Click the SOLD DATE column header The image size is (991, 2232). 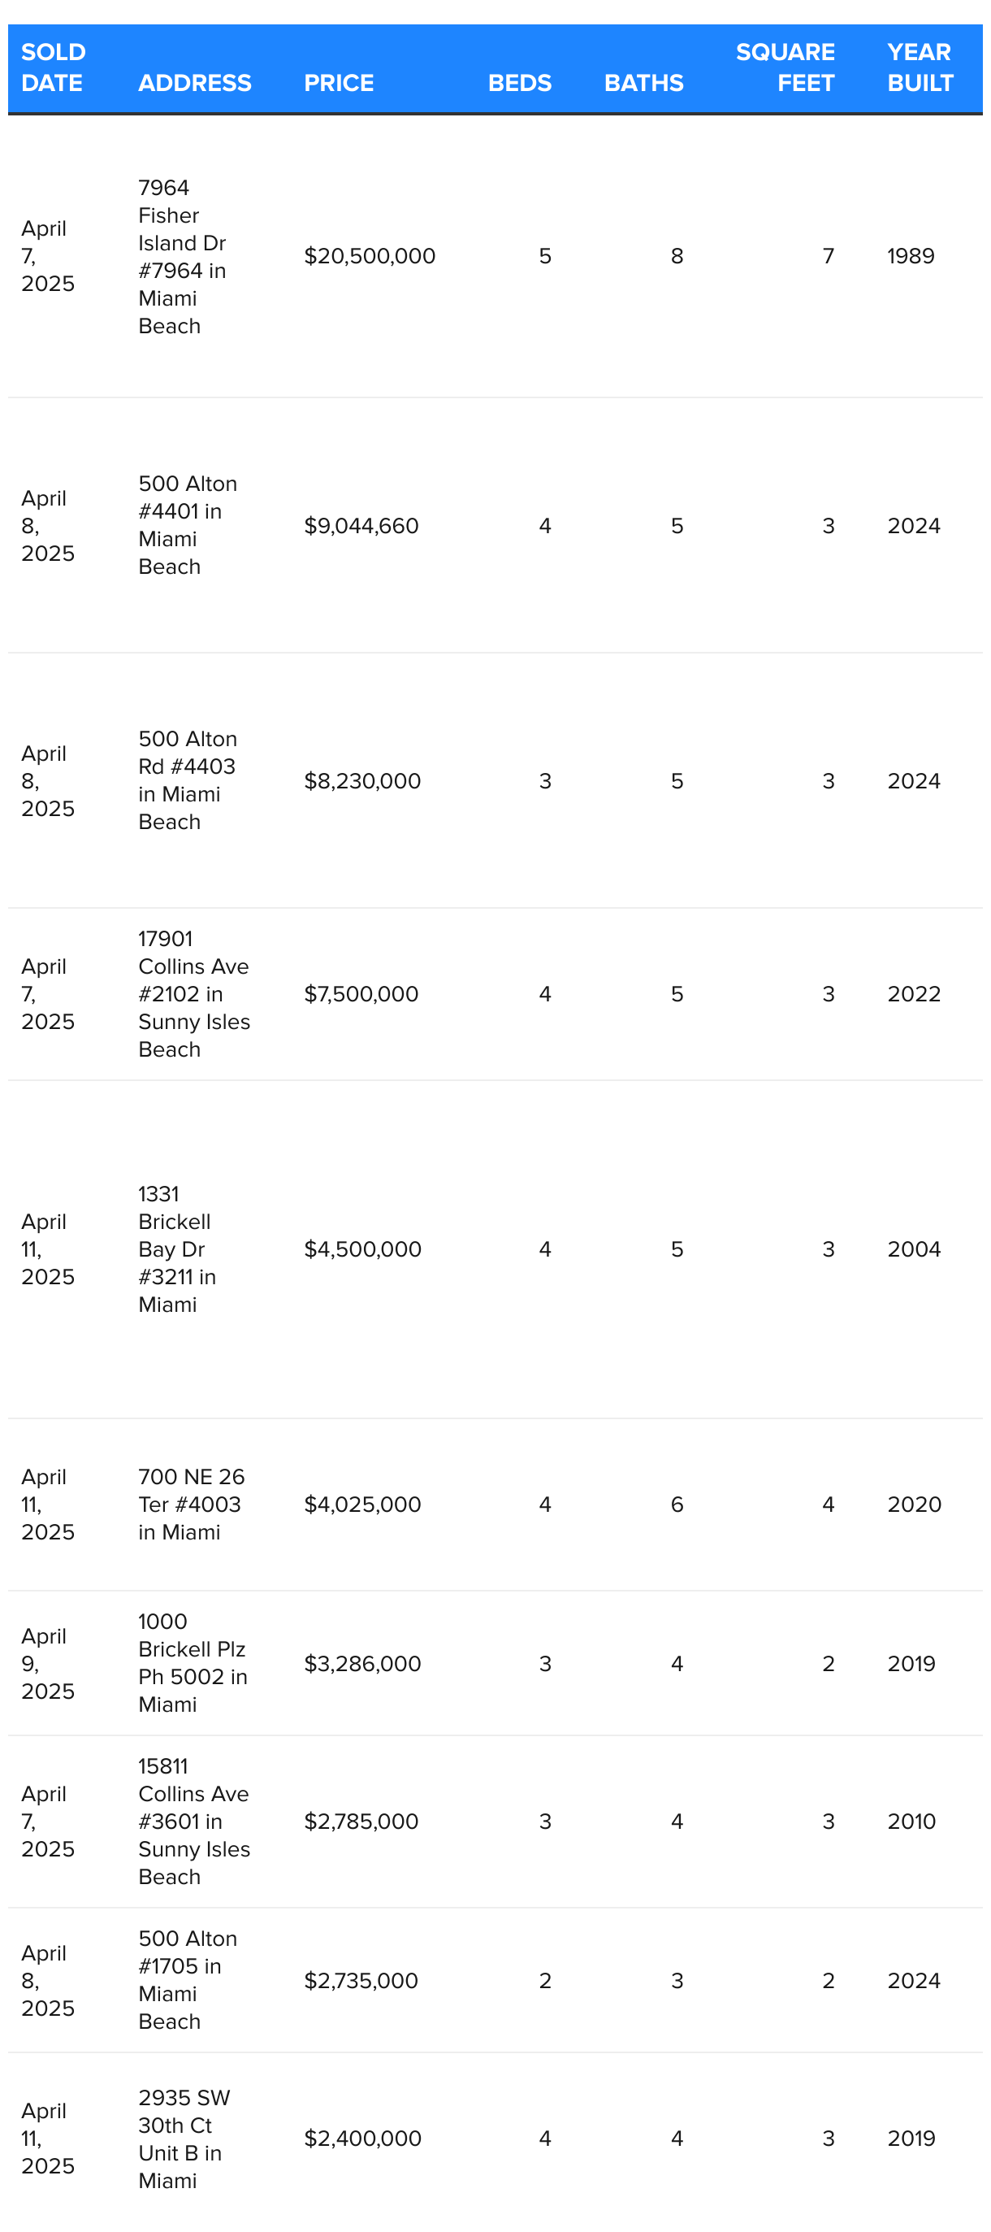click(x=53, y=67)
